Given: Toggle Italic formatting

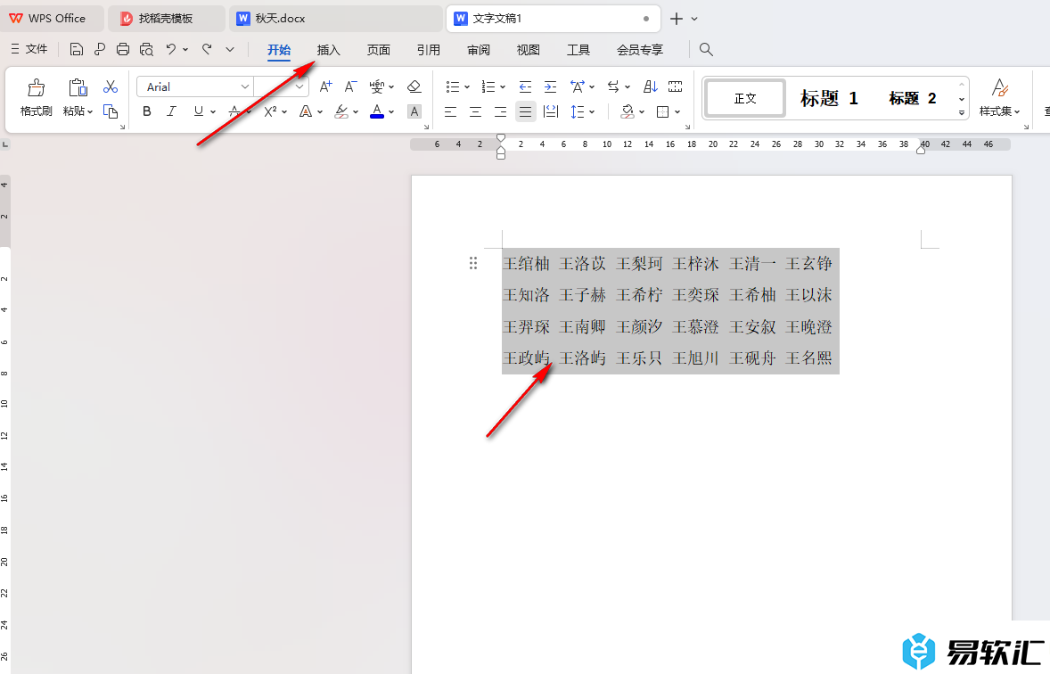Looking at the screenshot, I should click(x=171, y=111).
